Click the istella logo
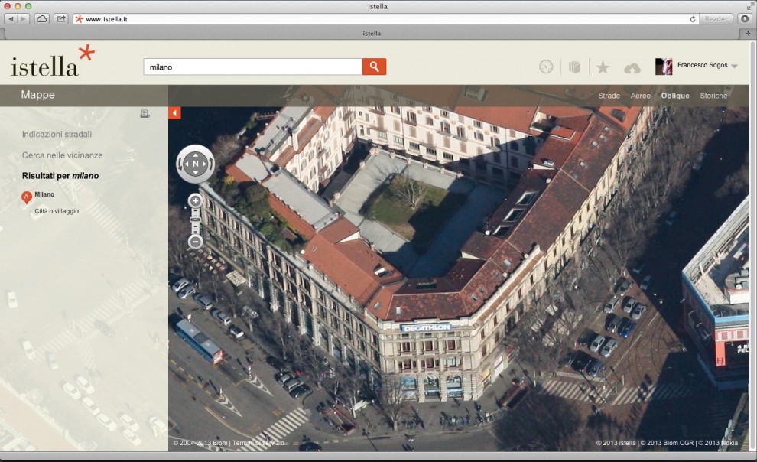757x462 pixels. pos(52,61)
